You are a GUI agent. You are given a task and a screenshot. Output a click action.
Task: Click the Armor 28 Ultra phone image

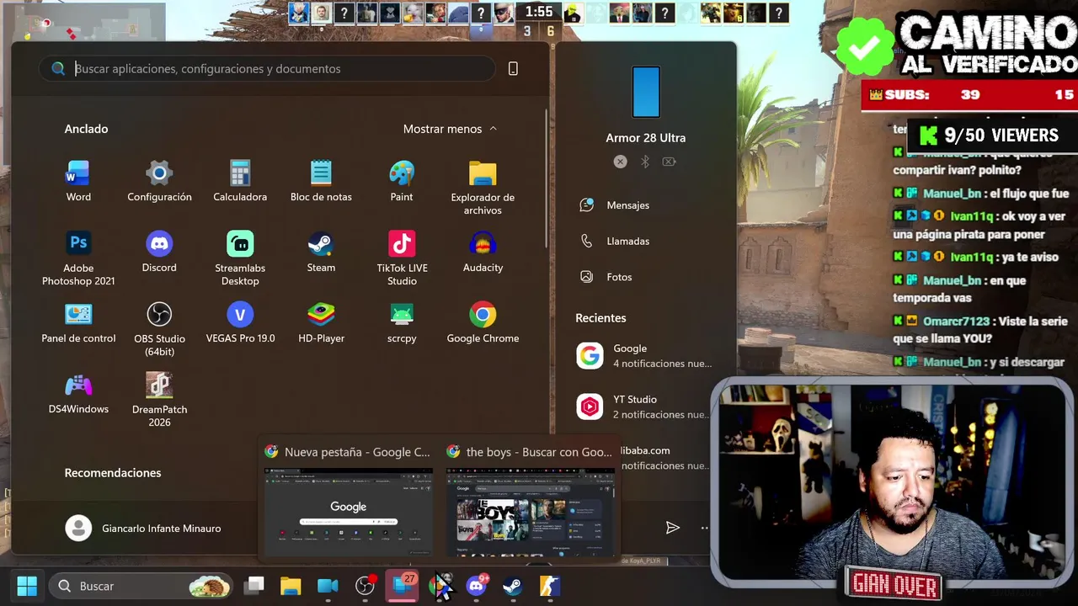(x=646, y=92)
